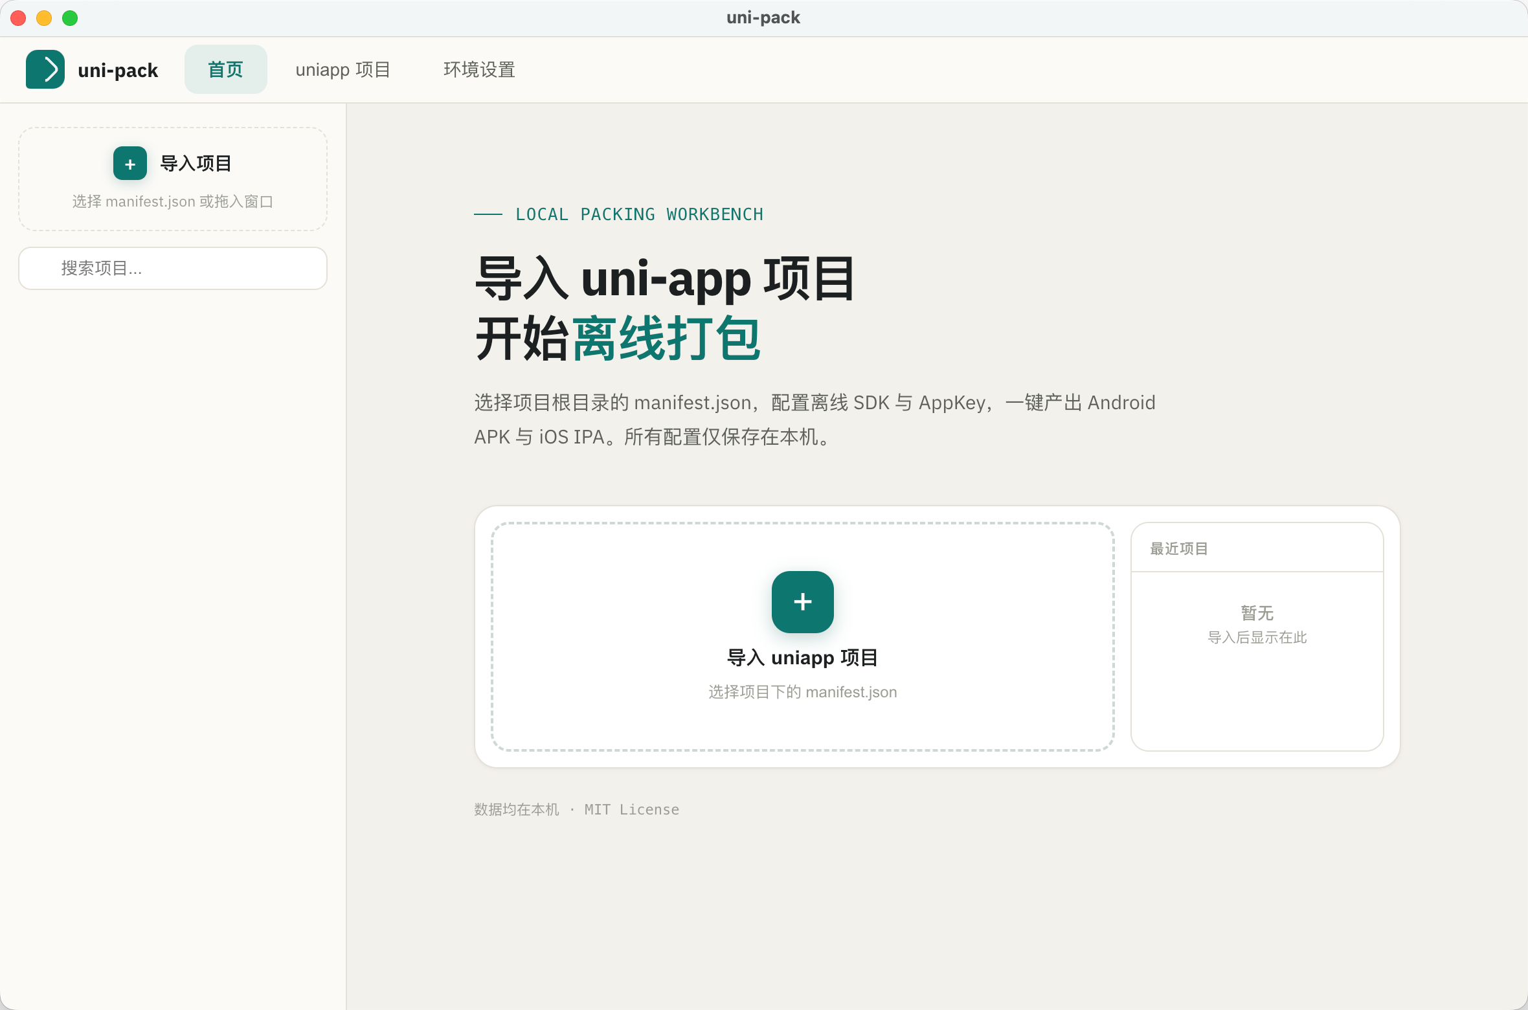
Task: Click the 选择项目下的 manifest.json hint text
Action: click(x=803, y=692)
